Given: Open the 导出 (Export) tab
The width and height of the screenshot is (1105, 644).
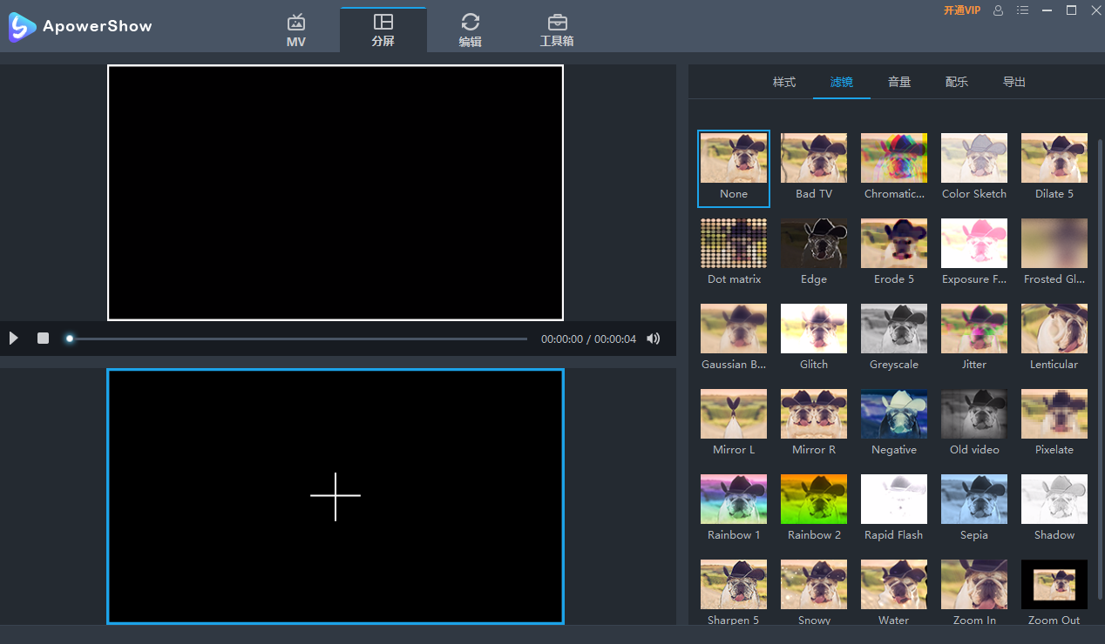Looking at the screenshot, I should [x=1013, y=82].
